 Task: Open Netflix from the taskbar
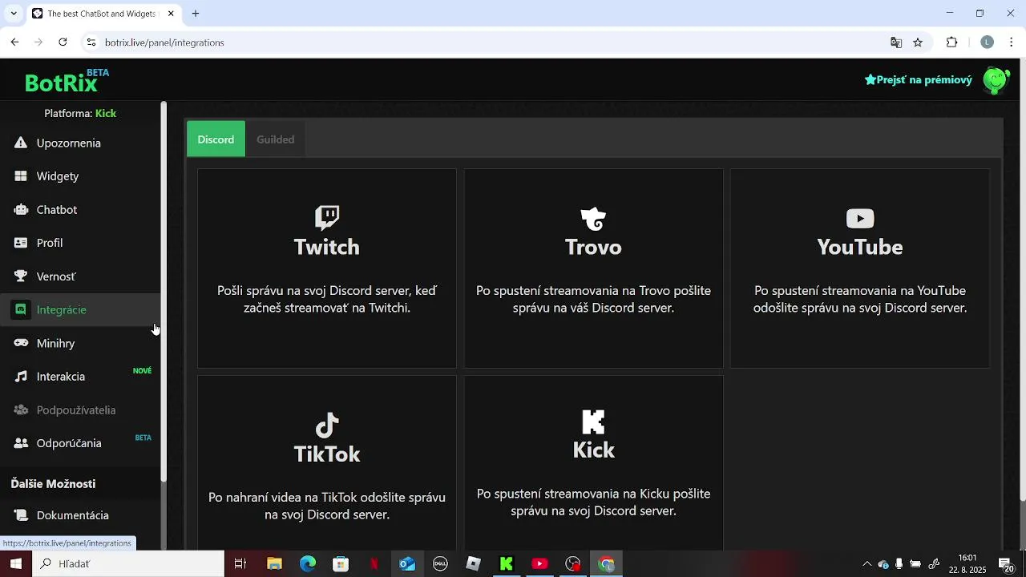(x=374, y=564)
